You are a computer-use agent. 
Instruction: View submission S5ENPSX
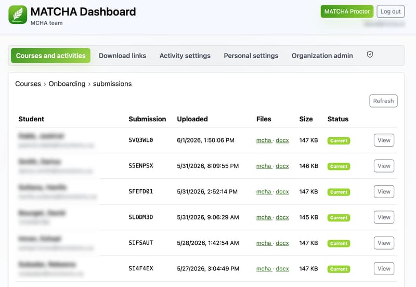384,166
